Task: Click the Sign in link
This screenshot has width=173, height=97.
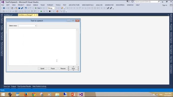Action: pos(165,5)
